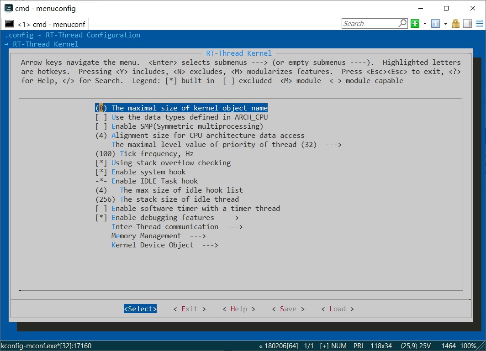This screenshot has width=486, height=351.
Task: Click the cmd icon on the console tab
Action: coord(10,24)
